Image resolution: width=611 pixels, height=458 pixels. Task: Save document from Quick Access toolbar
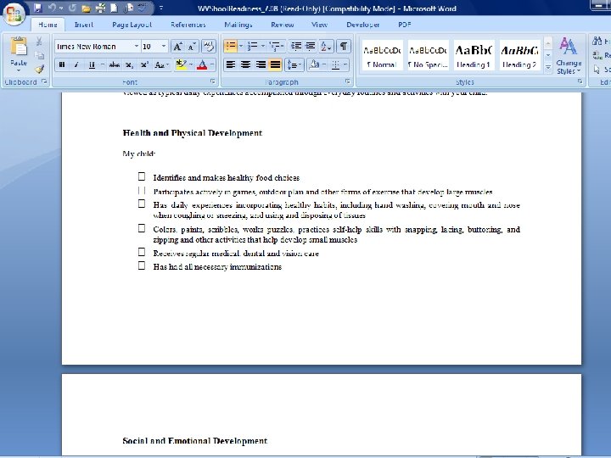[x=38, y=8]
